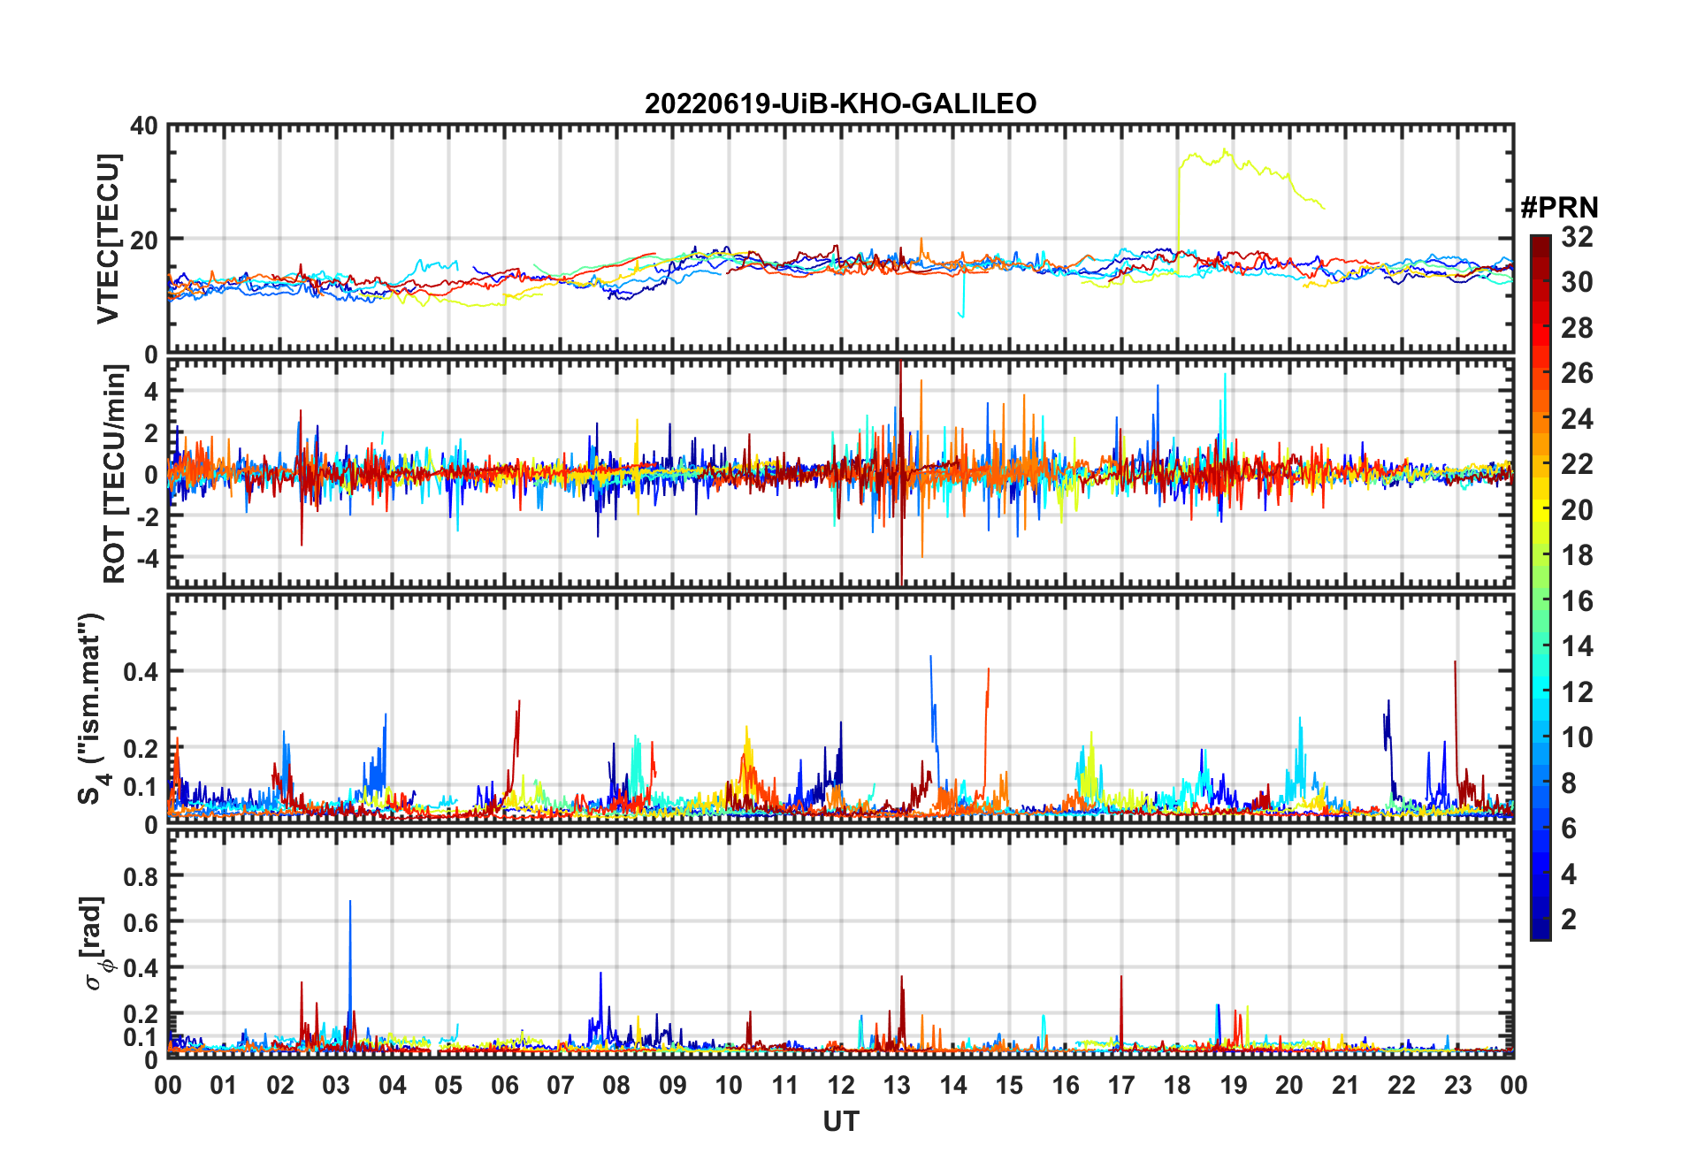Click the 26 label on PRN colorbar
The height and width of the screenshot is (1176, 1682).
(1577, 373)
